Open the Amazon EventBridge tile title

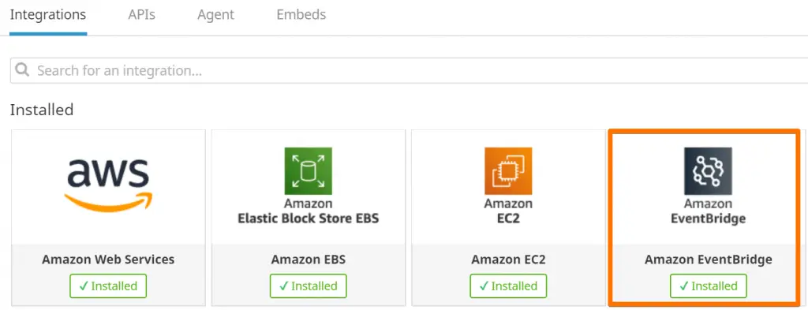pos(708,259)
